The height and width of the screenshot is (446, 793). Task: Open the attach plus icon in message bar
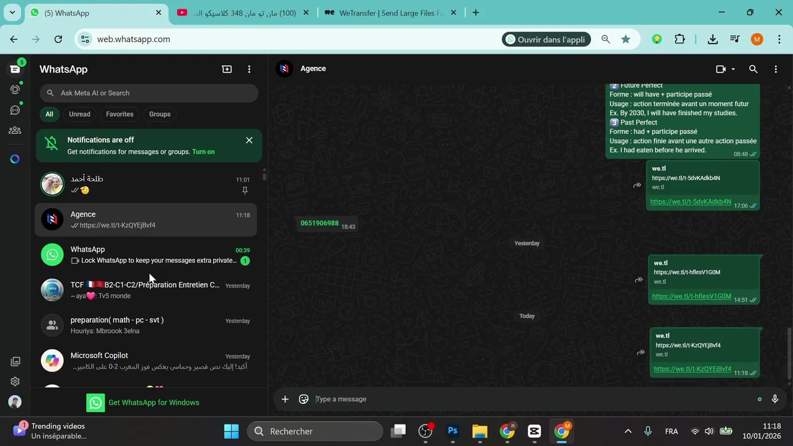pos(285,399)
